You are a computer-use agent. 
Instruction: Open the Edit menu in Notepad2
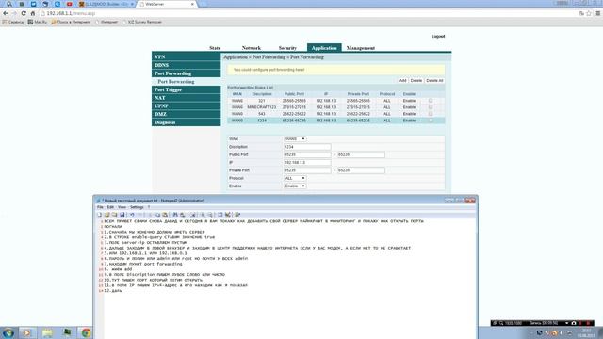coord(110,207)
